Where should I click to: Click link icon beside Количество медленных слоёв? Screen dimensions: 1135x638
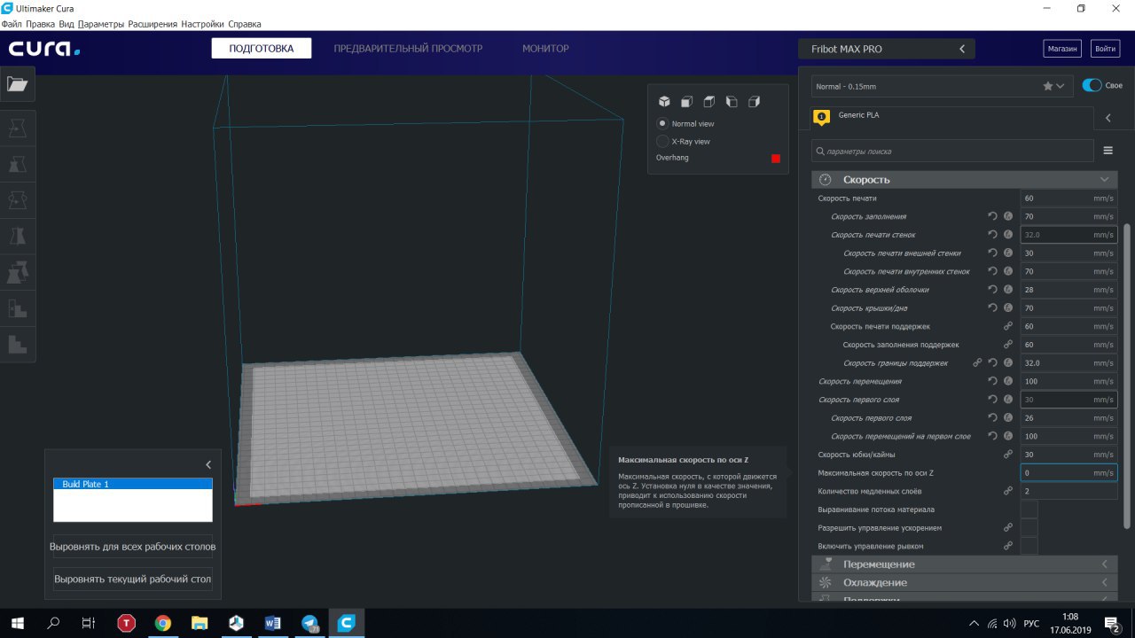pos(1008,491)
